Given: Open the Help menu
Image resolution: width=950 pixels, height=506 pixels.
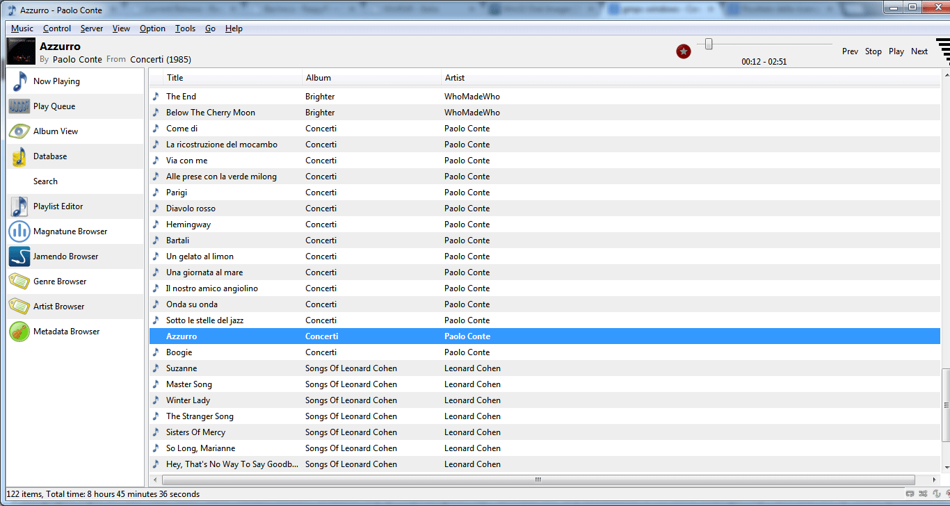Looking at the screenshot, I should 234,28.
